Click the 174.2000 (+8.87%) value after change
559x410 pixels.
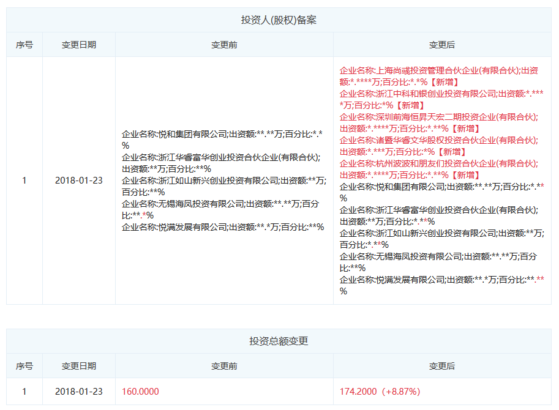coord(380,391)
